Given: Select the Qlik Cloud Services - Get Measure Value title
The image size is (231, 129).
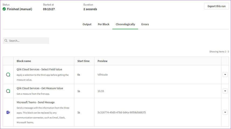Looking at the screenshot, I should pyautogui.click(x=40, y=88).
